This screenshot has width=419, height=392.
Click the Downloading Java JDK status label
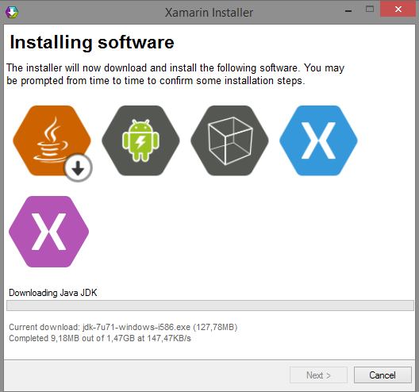click(x=53, y=293)
